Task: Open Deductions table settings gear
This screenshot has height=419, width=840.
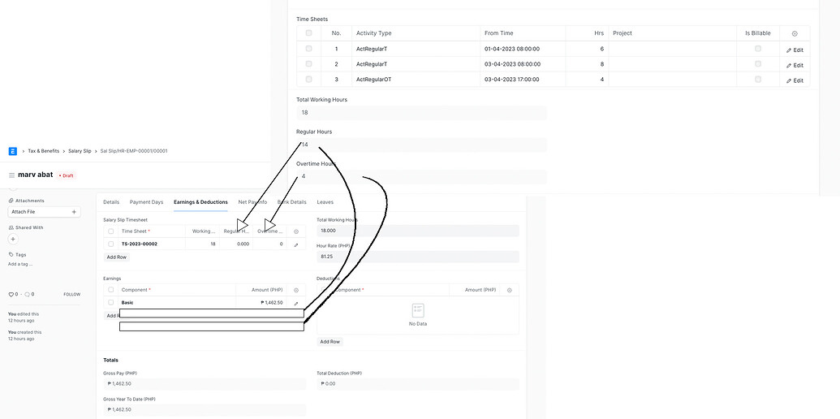Action: click(x=510, y=290)
